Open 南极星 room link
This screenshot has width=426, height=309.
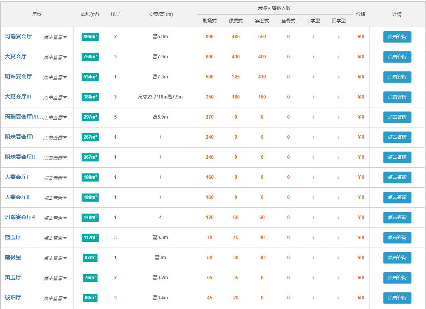coord(13,257)
